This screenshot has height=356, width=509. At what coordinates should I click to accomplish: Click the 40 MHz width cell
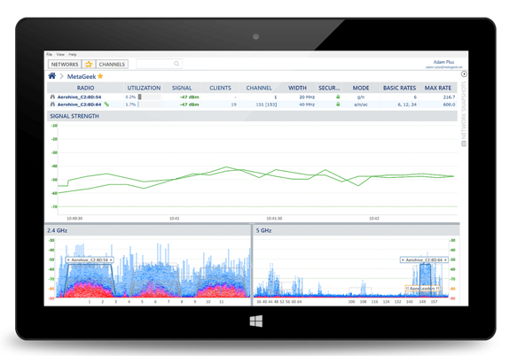coord(307,104)
